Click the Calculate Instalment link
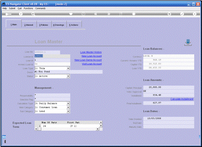The width and height of the screenshot is (202, 147). pyautogui.click(x=182, y=99)
